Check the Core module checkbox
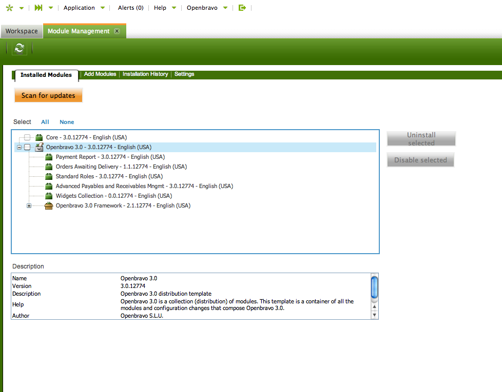The width and height of the screenshot is (502, 392). coord(27,137)
